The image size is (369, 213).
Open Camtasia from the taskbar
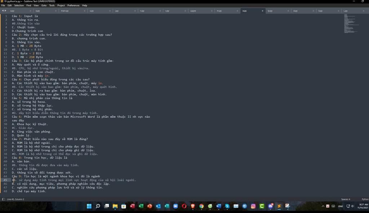[x=262, y=206]
